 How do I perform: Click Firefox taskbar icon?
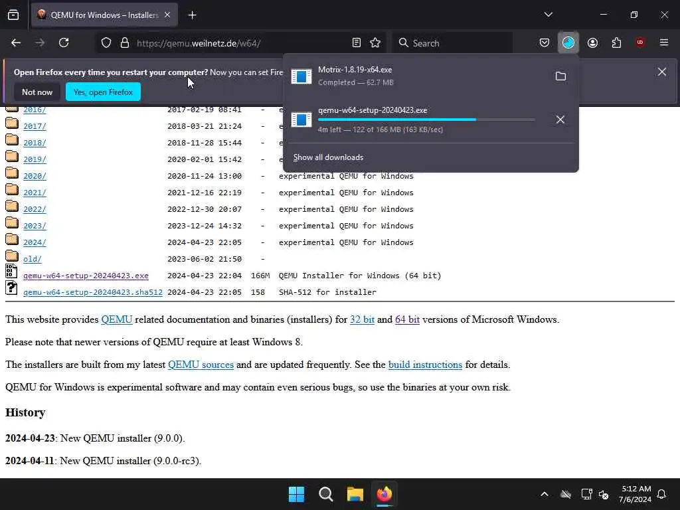384,494
